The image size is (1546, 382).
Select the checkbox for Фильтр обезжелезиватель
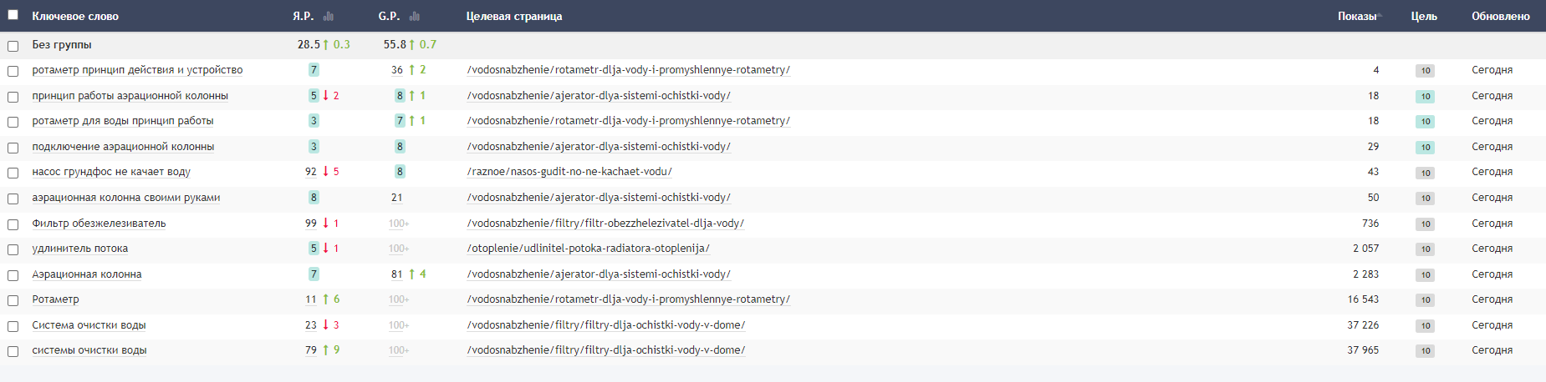point(13,224)
